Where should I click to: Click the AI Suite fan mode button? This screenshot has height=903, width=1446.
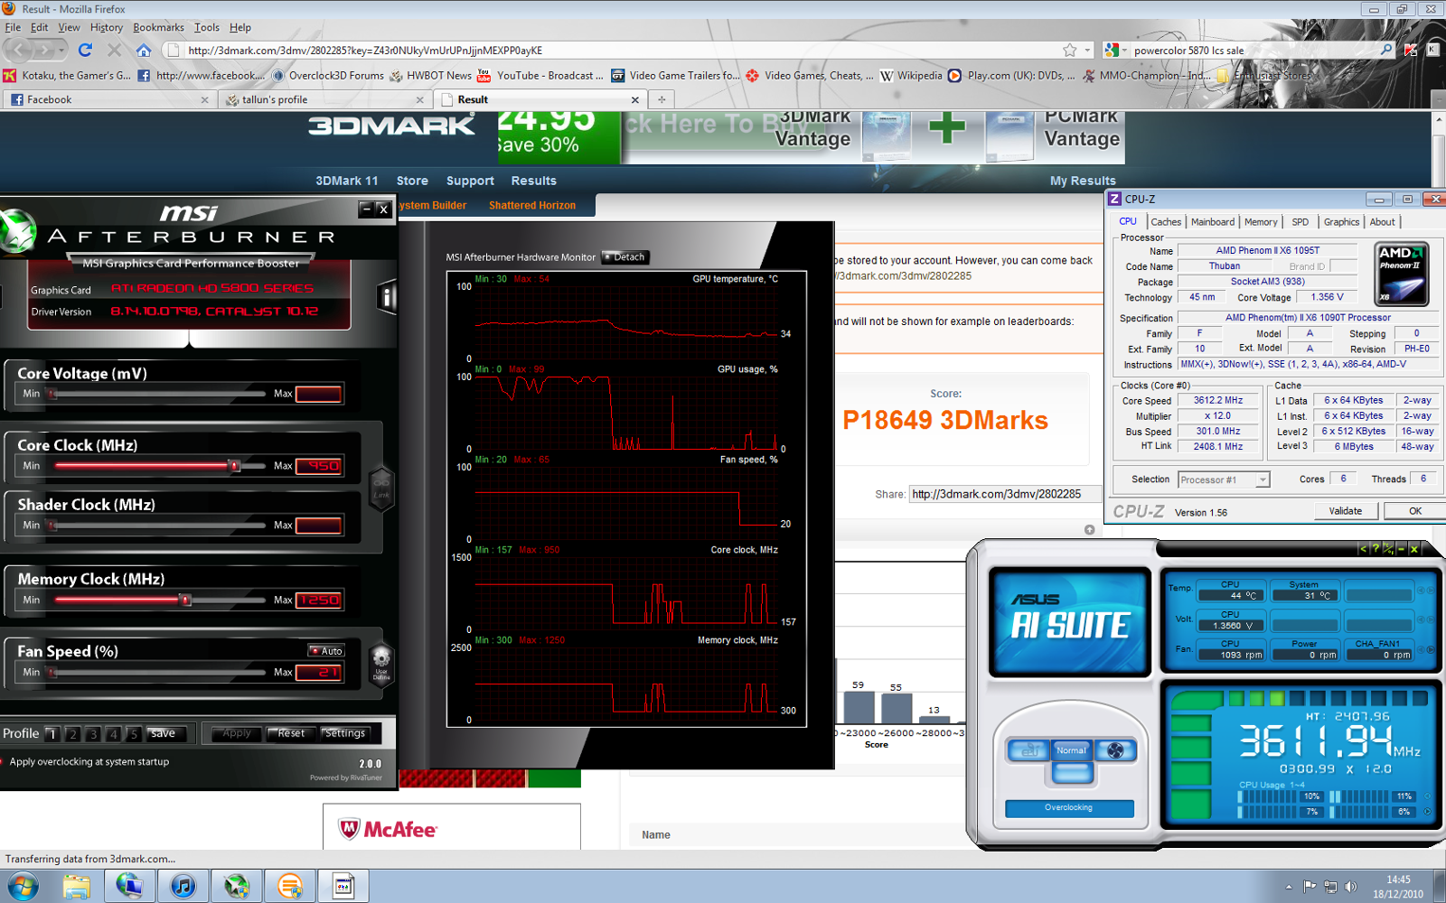[x=1115, y=750]
